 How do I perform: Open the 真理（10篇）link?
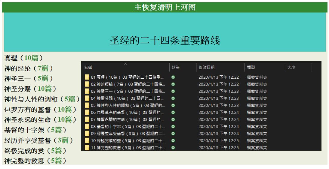point(23,58)
